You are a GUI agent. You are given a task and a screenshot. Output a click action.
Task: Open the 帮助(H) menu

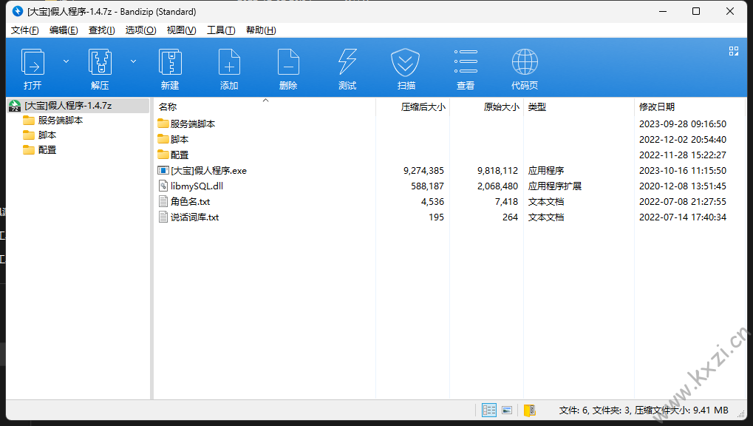261,30
